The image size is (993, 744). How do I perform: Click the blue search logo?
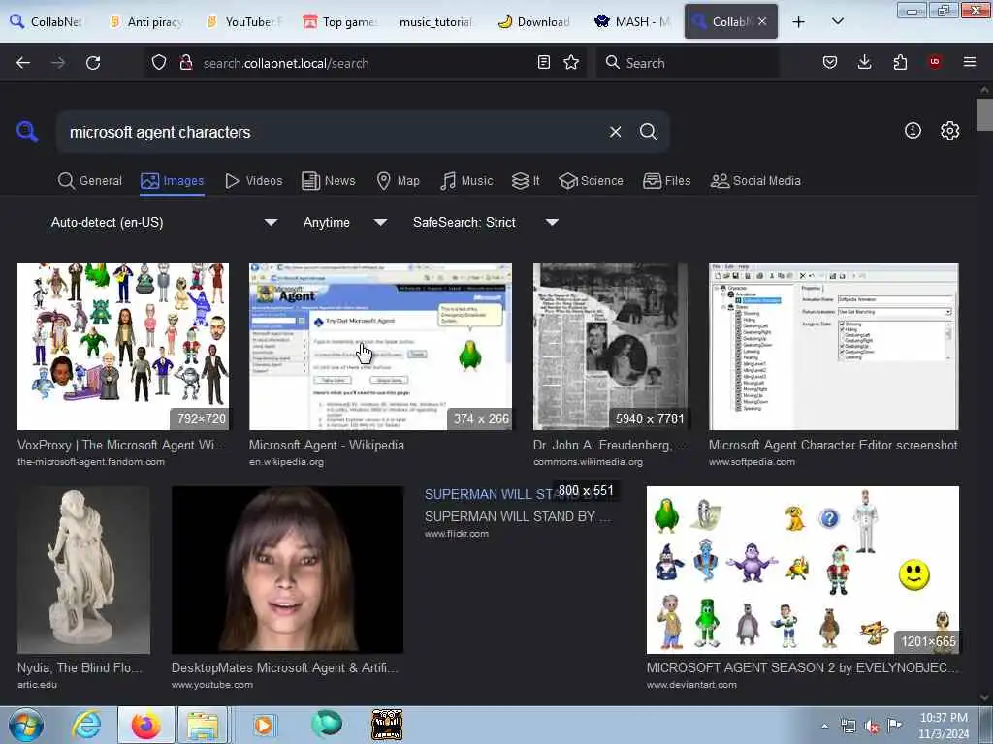[x=27, y=132]
